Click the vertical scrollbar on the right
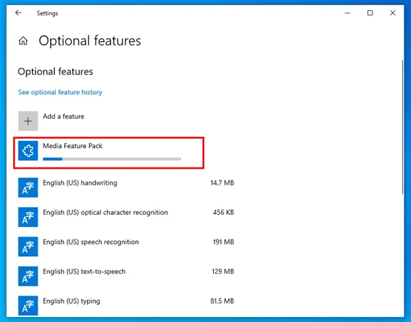The width and height of the screenshot is (411, 322). click(x=403, y=127)
